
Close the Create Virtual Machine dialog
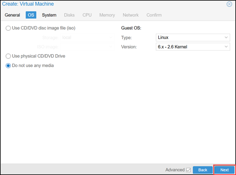(229, 4)
